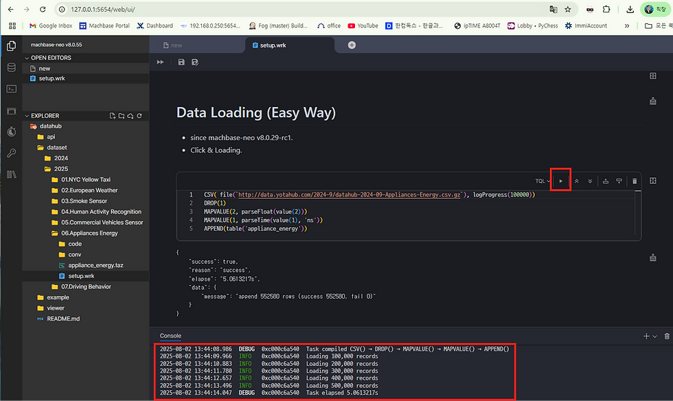Expand the code folder
Image resolution: width=673 pixels, height=401 pixels.
pos(86,244)
